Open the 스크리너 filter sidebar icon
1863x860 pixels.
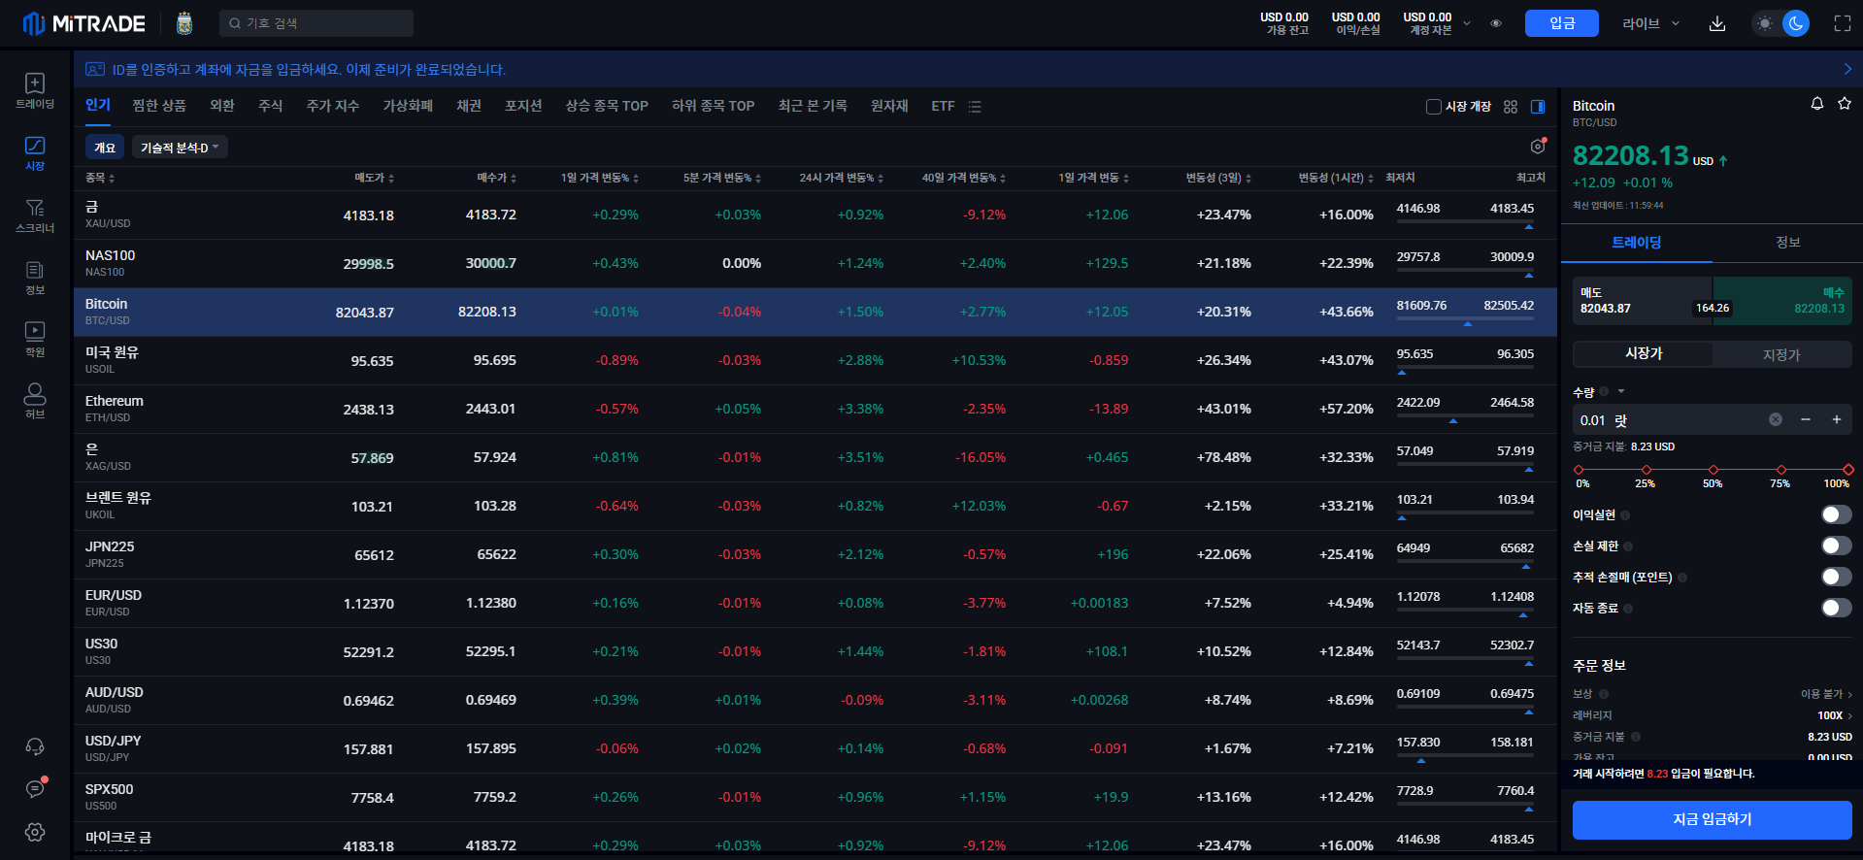(35, 215)
